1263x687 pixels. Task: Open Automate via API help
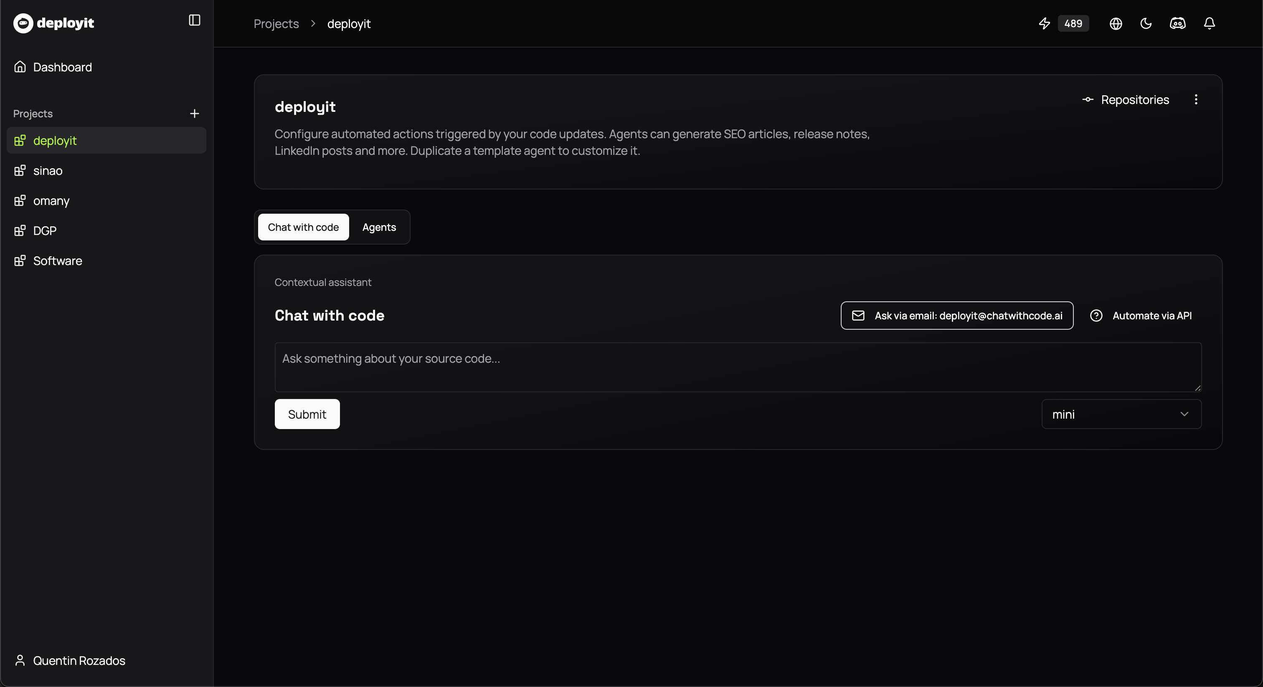[1141, 316]
